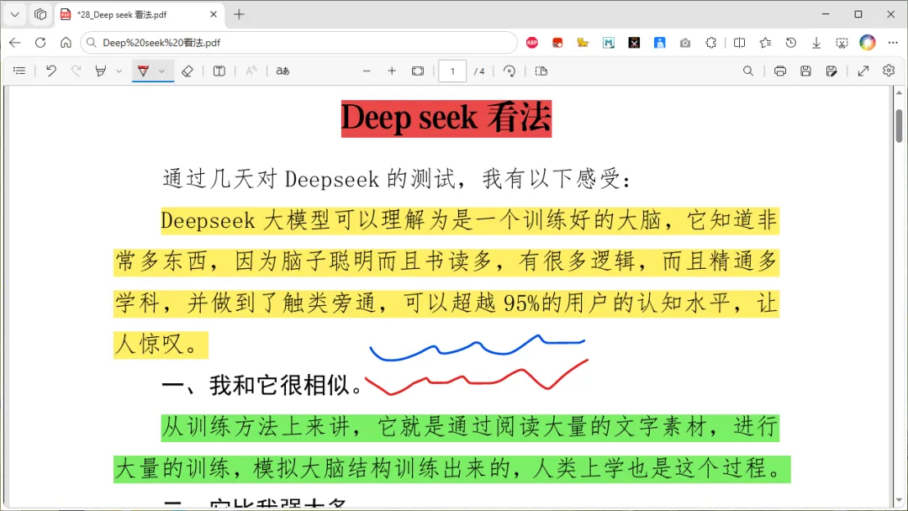The height and width of the screenshot is (511, 908).
Task: Open the tab actions workspaces menu
Action: click(40, 14)
